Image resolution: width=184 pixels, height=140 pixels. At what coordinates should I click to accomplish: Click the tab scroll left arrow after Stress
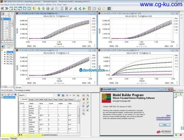click(77, 100)
